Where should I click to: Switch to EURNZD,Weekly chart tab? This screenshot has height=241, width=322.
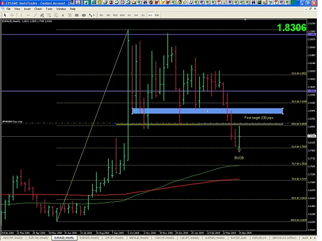click(x=89, y=238)
